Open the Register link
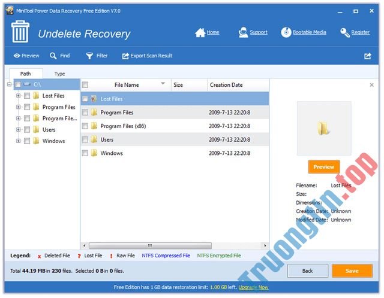 coord(361,32)
